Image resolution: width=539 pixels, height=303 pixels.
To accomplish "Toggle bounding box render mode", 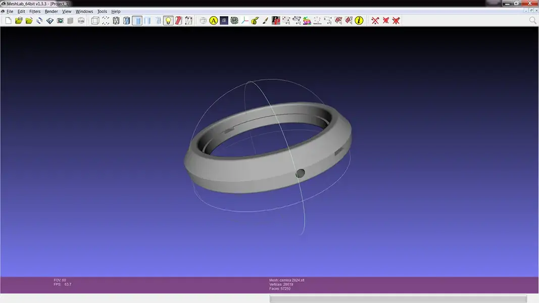I will click(95, 21).
